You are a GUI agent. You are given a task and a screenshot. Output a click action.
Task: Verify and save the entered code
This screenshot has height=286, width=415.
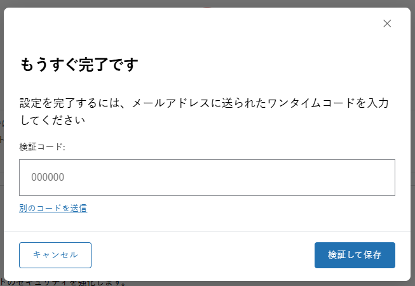point(355,255)
